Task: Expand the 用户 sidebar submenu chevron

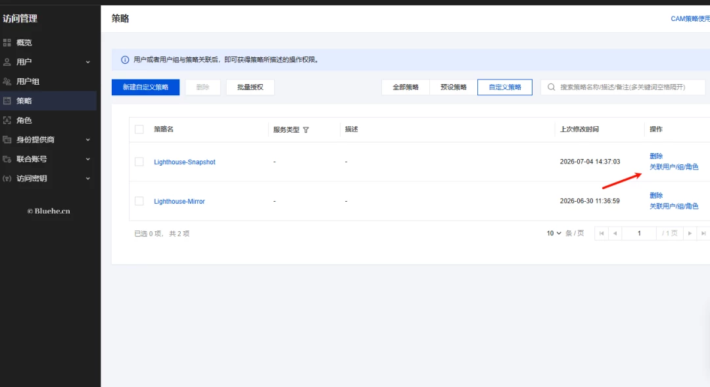Action: coord(88,62)
